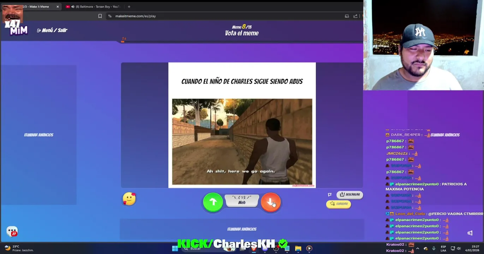Open the Discord taskbar icon

coord(265,248)
